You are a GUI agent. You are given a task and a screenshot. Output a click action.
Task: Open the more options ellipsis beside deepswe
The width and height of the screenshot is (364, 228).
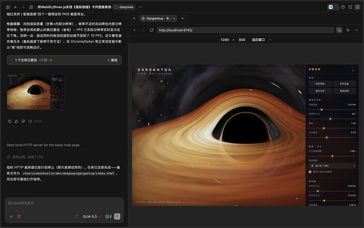pyautogui.click(x=140, y=7)
